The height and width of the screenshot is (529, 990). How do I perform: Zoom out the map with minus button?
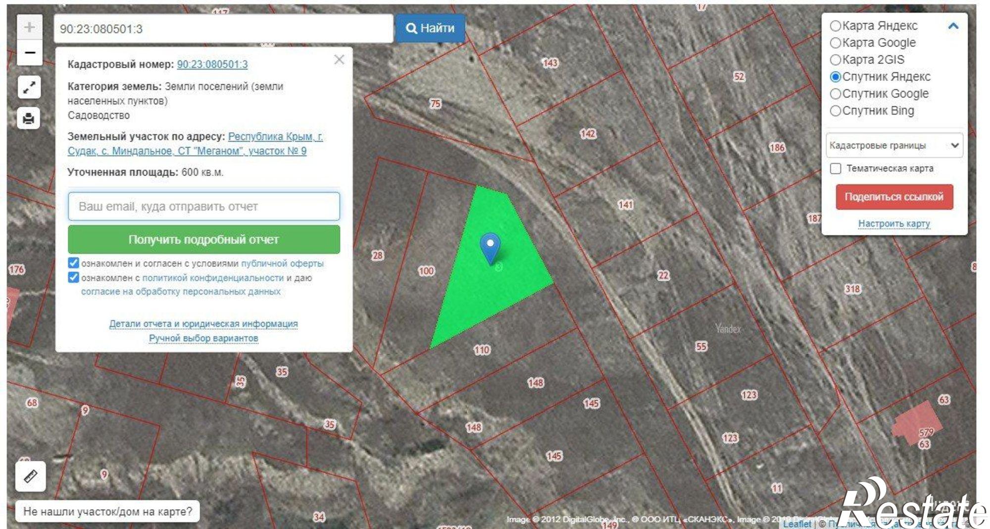pyautogui.click(x=30, y=52)
